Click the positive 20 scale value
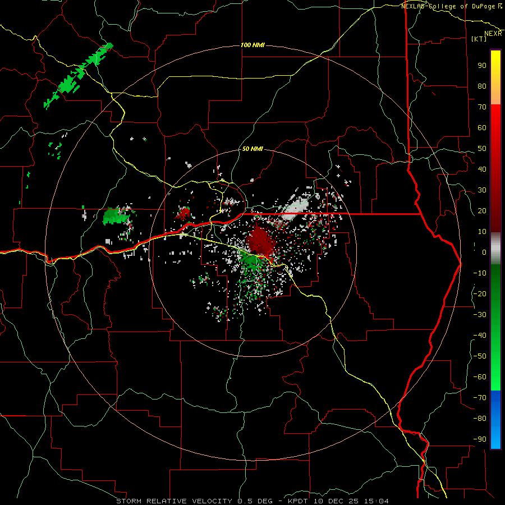This screenshot has width=505, height=505. pos(482,210)
